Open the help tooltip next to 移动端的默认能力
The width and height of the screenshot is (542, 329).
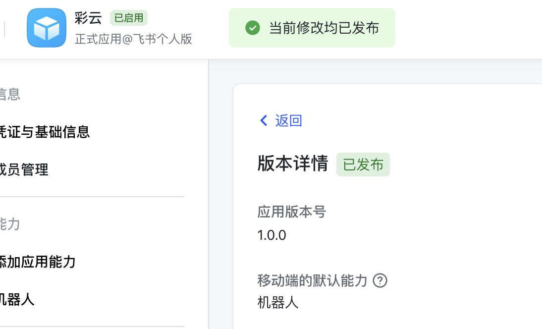(x=380, y=280)
